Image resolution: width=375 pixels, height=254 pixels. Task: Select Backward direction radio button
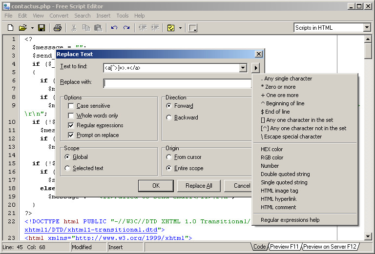pyautogui.click(x=169, y=117)
